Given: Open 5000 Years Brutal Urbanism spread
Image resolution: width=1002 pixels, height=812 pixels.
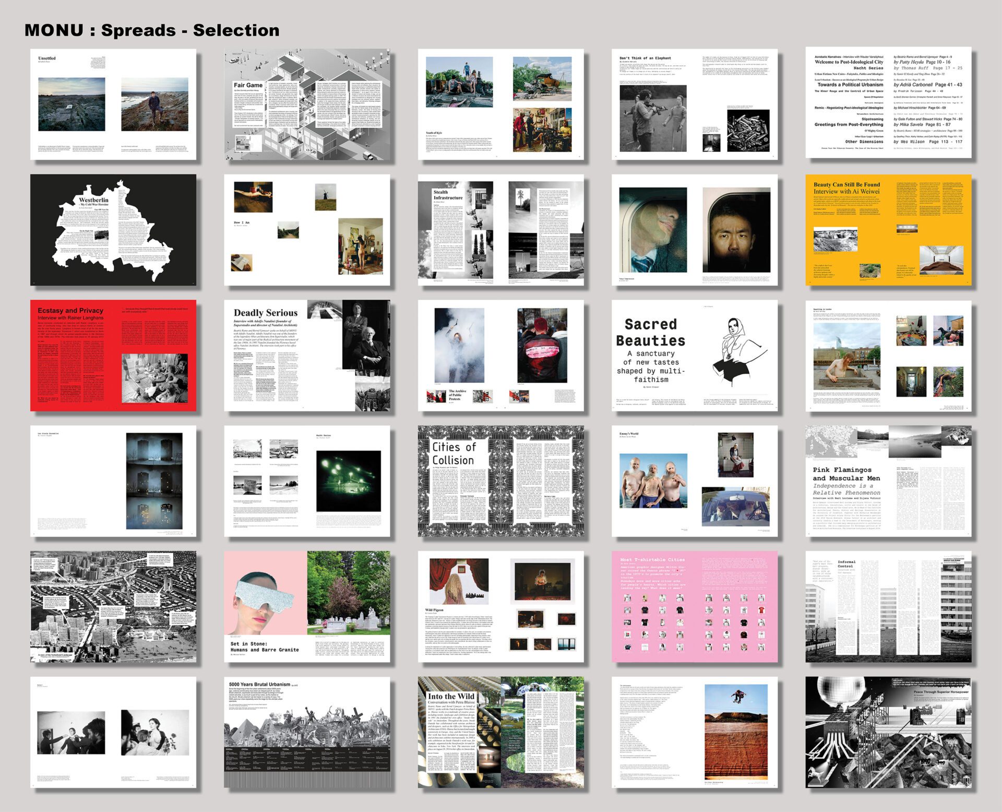Looking at the screenshot, I should pyautogui.click(x=307, y=732).
